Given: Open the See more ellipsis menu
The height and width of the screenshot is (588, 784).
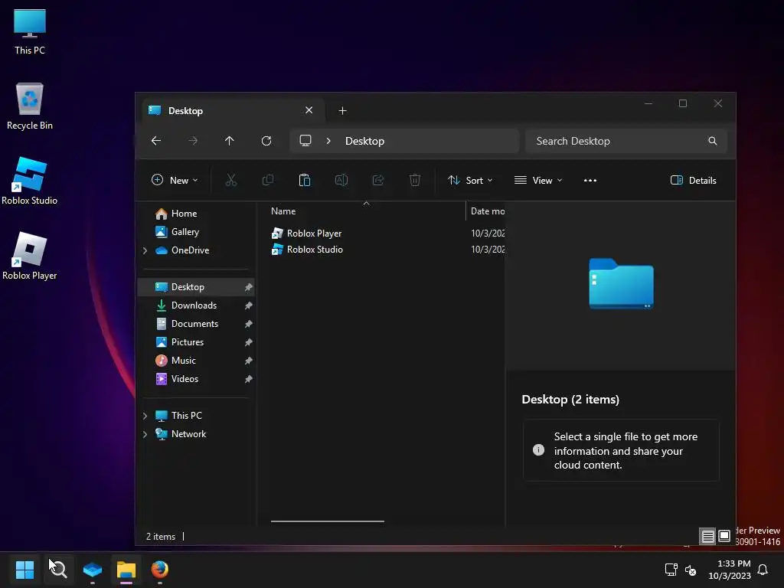Looking at the screenshot, I should point(590,181).
